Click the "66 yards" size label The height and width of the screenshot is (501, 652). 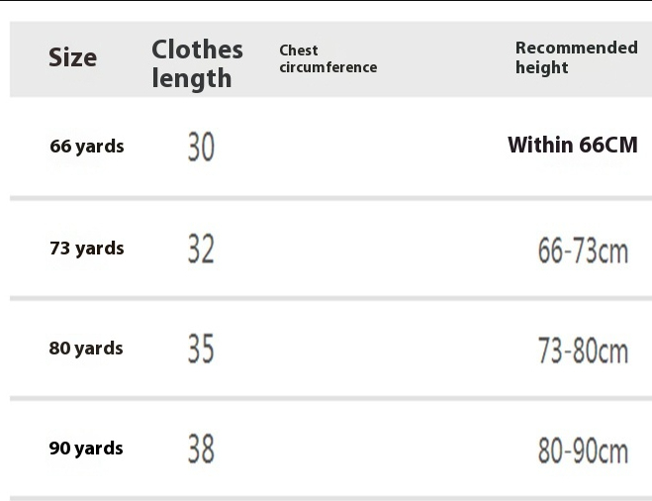click(x=87, y=147)
